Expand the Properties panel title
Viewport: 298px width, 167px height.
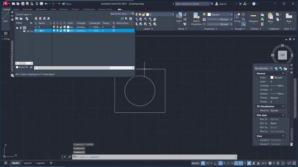click(x=210, y=29)
